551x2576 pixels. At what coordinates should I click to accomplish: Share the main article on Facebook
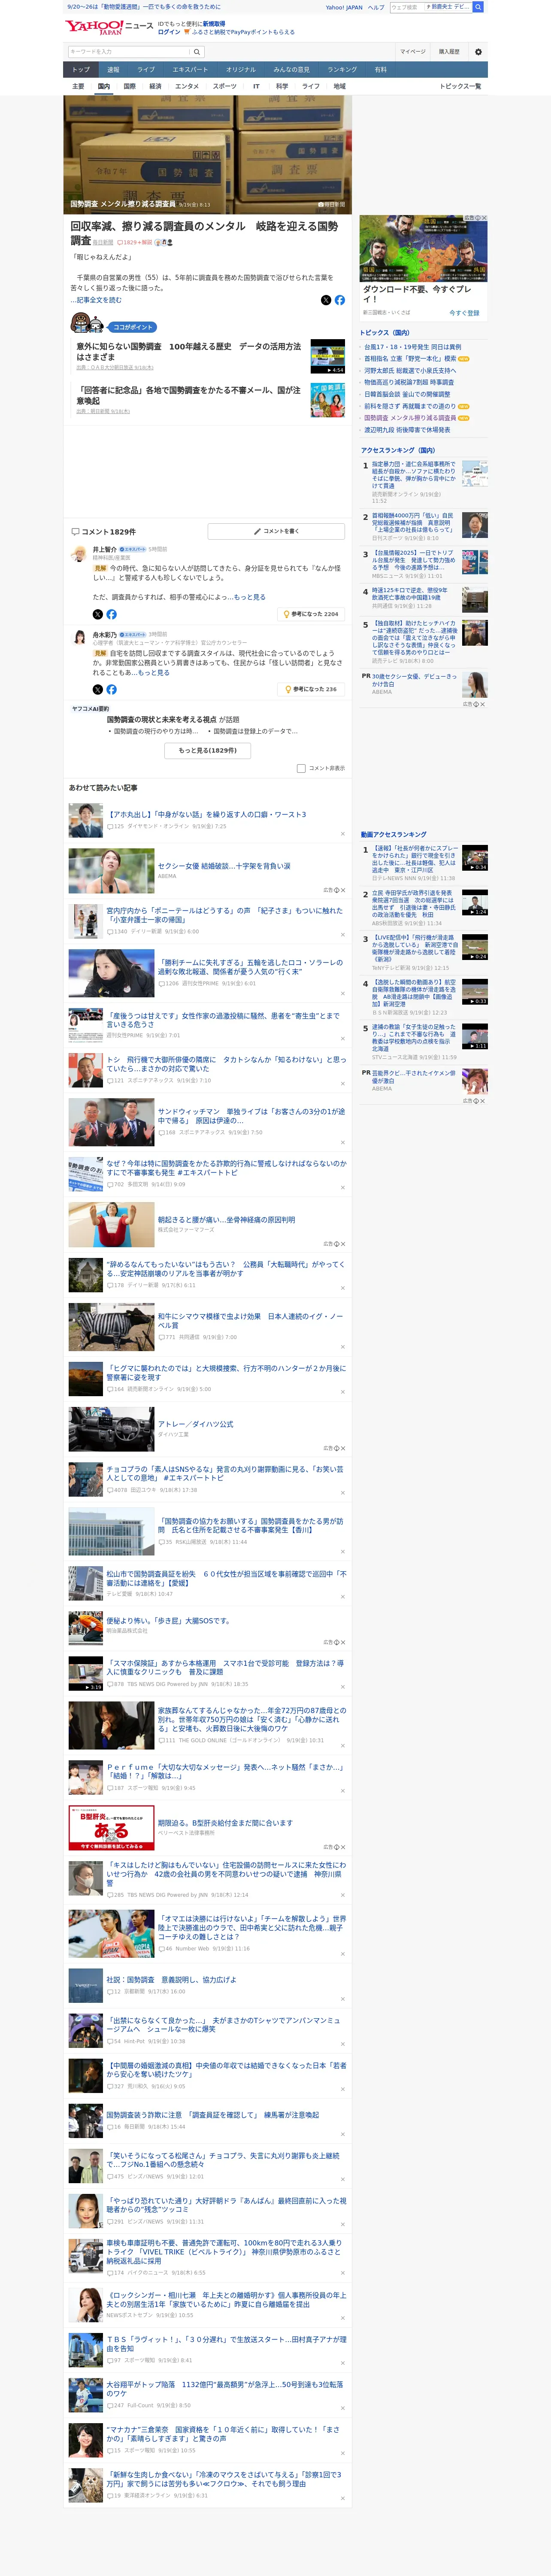click(x=340, y=300)
